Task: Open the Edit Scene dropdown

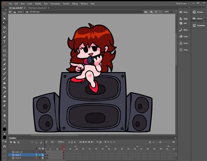Action: (146, 12)
